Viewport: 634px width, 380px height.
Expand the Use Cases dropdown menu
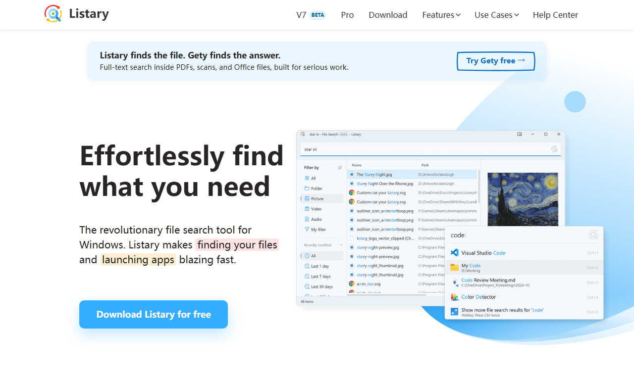pyautogui.click(x=497, y=15)
